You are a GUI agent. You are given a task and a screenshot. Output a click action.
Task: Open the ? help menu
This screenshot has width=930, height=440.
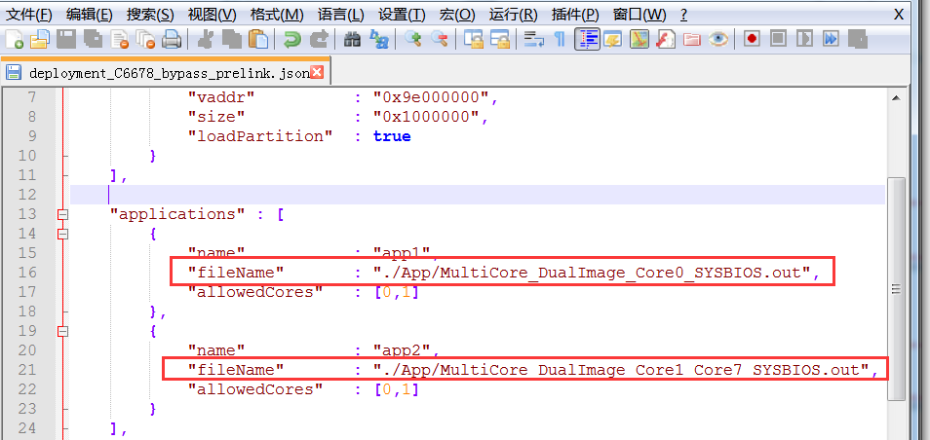point(683,15)
